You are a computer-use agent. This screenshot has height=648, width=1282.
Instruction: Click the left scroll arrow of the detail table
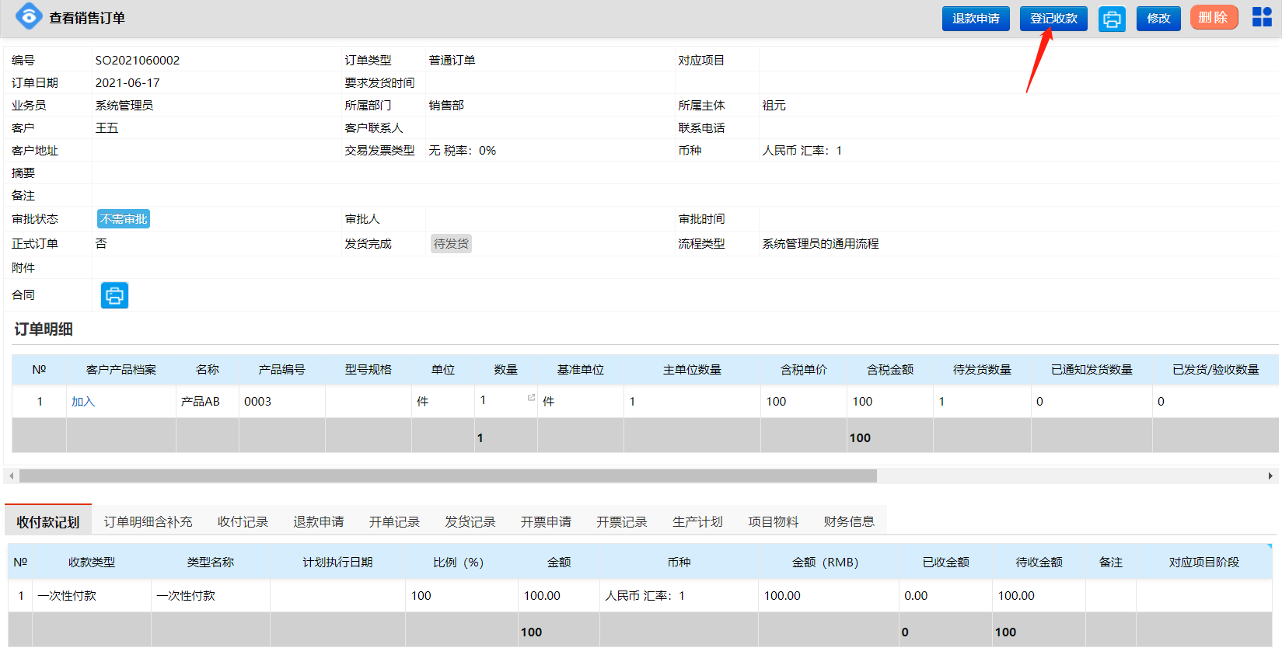(x=11, y=476)
